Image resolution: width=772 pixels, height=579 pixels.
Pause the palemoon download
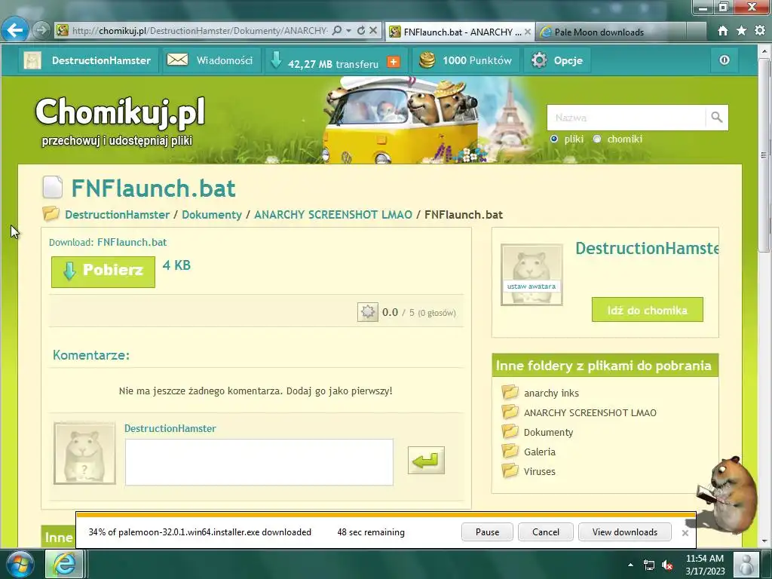click(x=487, y=532)
